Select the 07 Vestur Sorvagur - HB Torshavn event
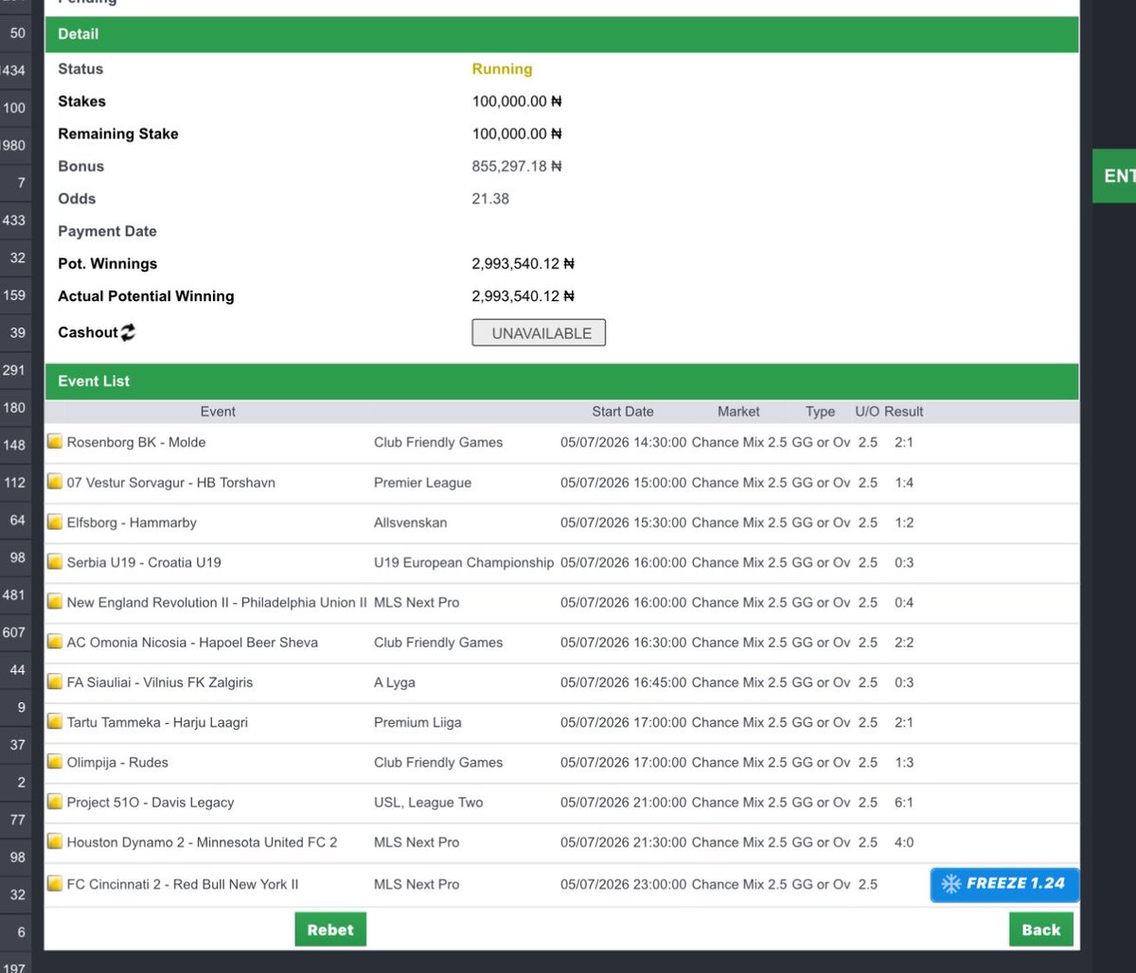 point(171,483)
